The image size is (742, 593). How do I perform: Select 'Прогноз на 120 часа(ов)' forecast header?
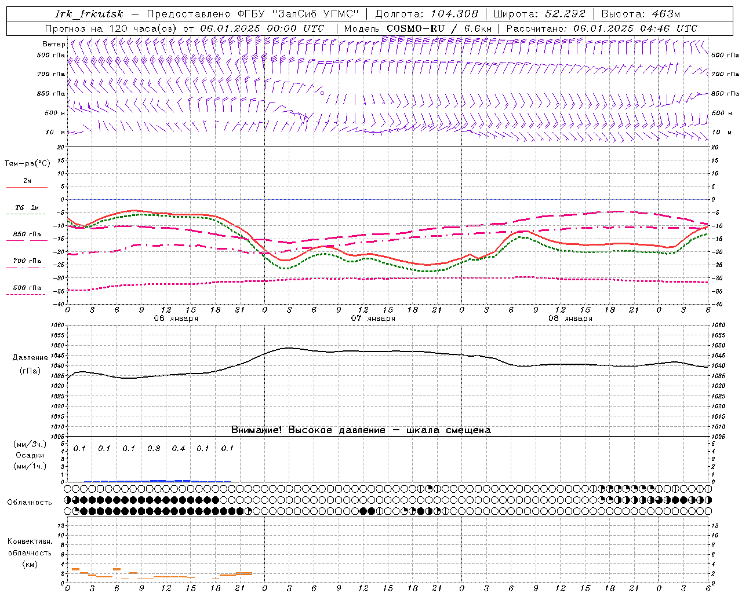pos(112,28)
